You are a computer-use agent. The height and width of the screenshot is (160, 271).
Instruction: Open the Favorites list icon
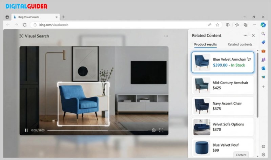(237, 25)
